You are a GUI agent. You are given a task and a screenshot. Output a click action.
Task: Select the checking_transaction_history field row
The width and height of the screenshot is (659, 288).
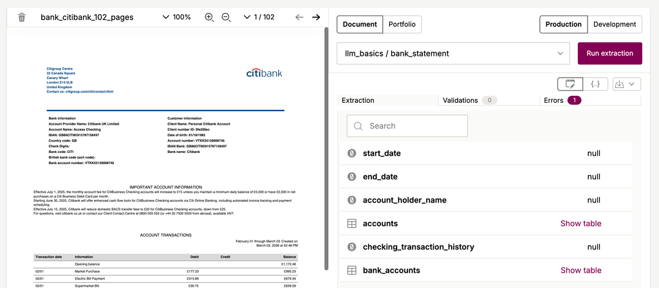click(x=486, y=247)
